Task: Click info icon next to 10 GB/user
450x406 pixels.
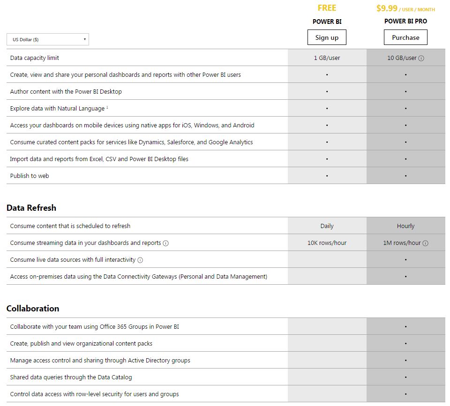Action: [421, 58]
